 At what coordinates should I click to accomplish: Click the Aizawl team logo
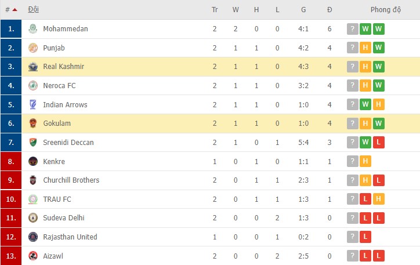tap(33, 256)
